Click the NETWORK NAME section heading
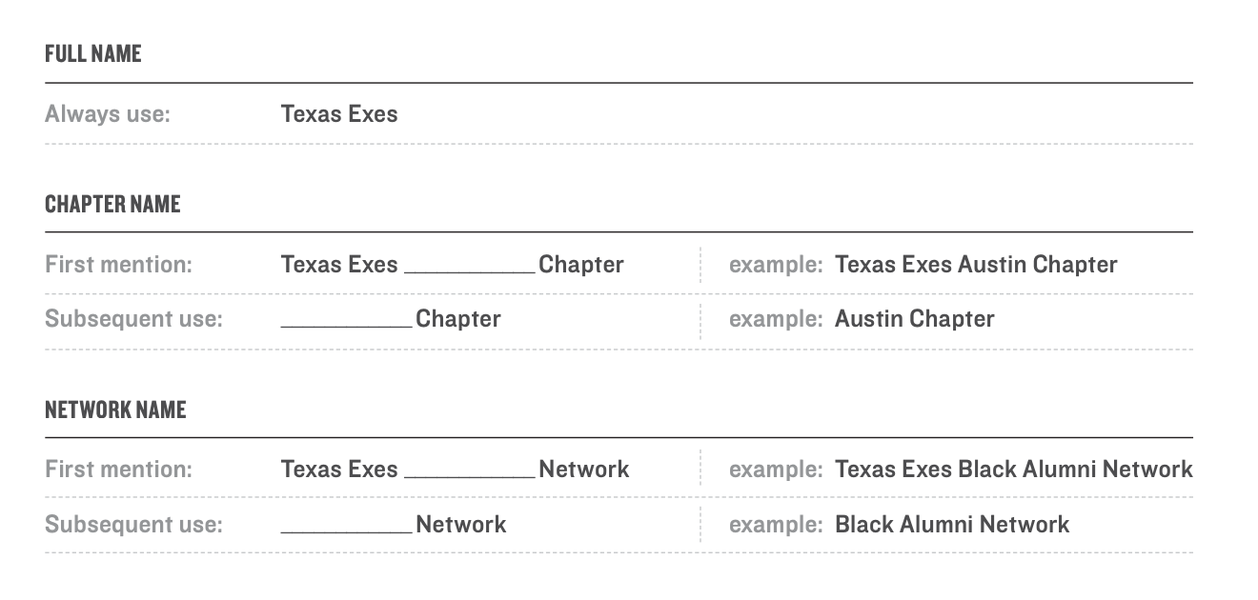The image size is (1258, 600). click(115, 410)
